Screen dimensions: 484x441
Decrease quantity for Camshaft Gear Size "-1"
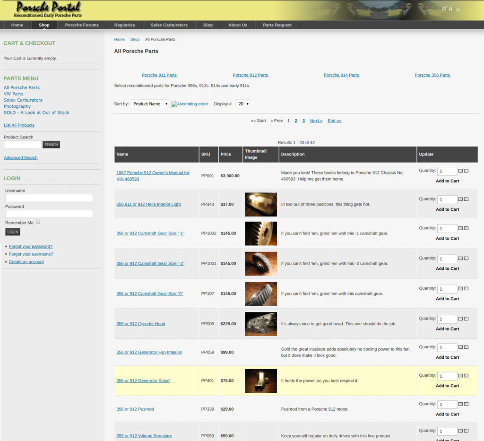click(466, 228)
